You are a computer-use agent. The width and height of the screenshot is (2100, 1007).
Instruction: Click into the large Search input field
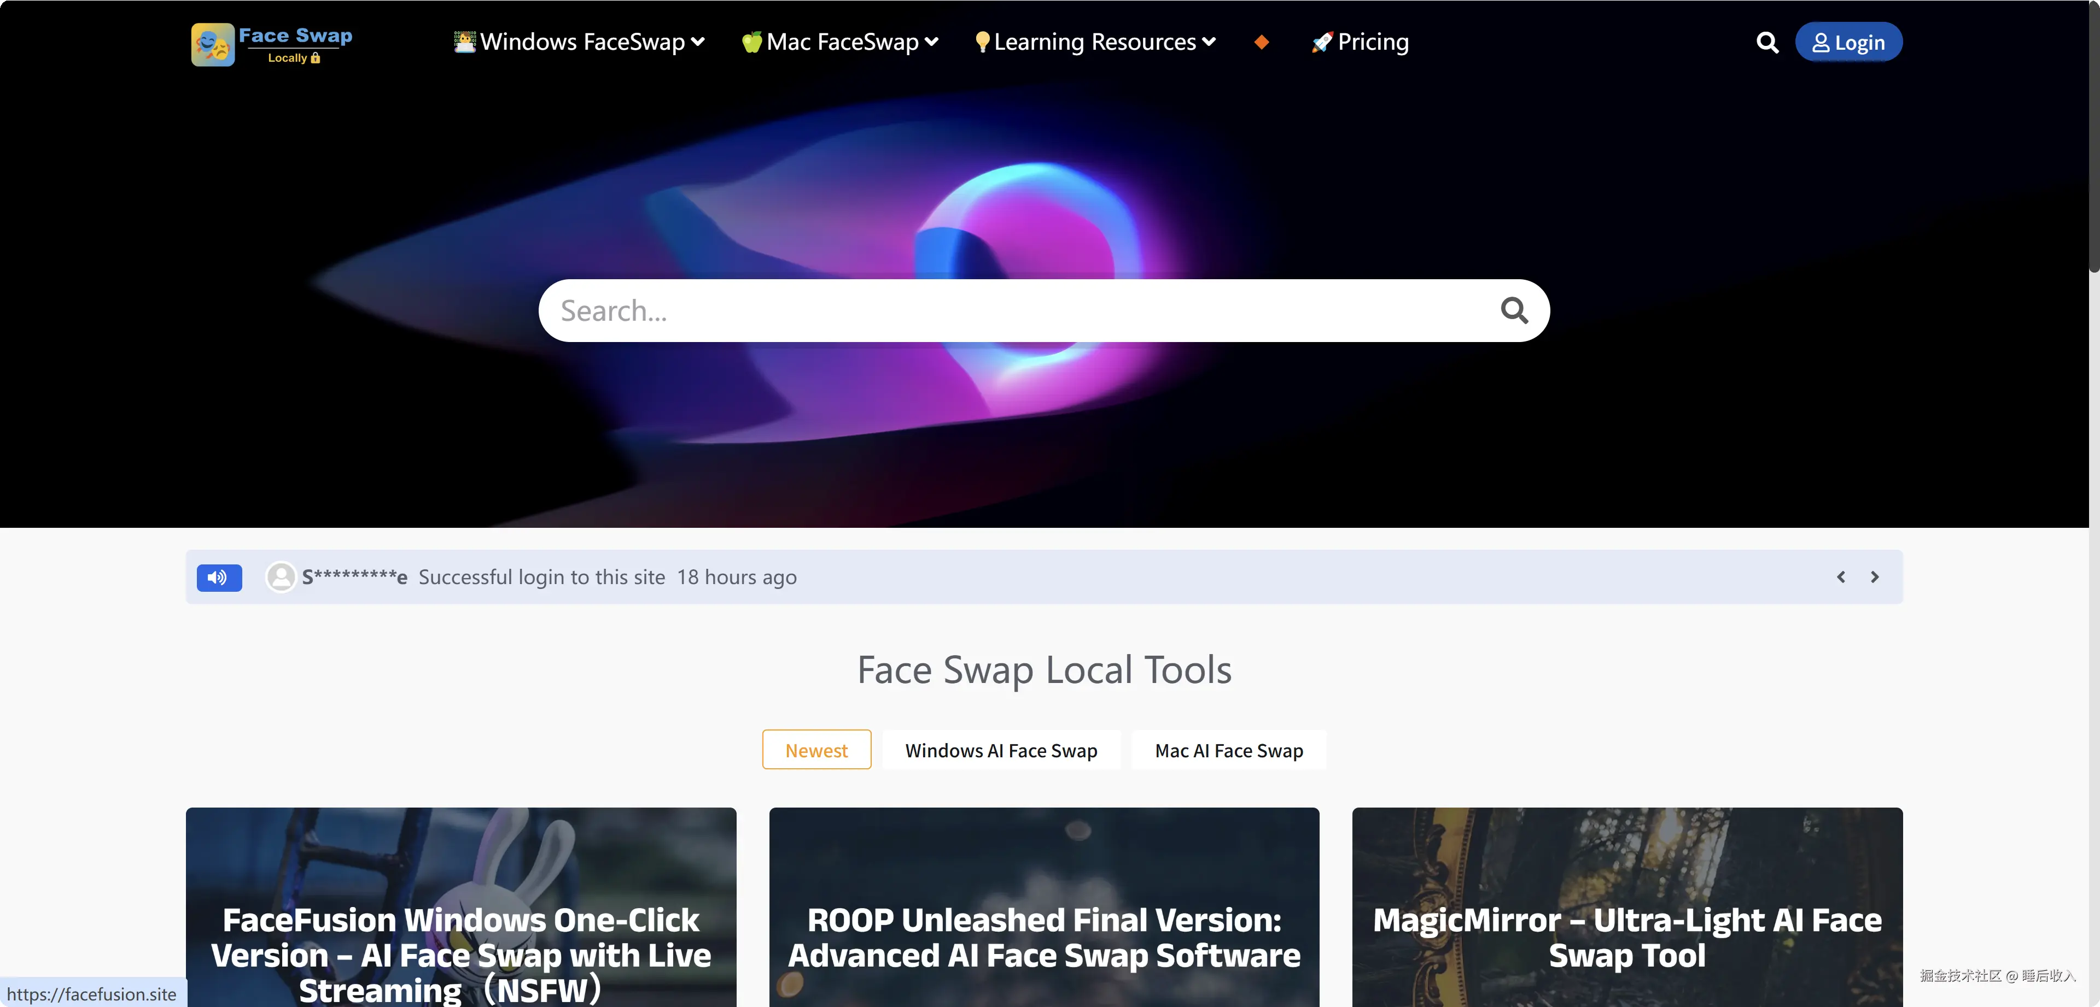[x=1011, y=310]
